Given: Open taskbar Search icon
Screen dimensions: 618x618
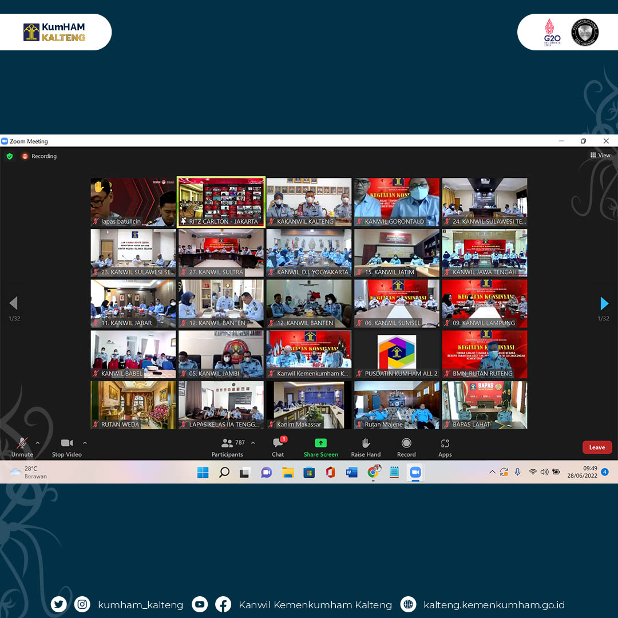Looking at the screenshot, I should tap(224, 472).
